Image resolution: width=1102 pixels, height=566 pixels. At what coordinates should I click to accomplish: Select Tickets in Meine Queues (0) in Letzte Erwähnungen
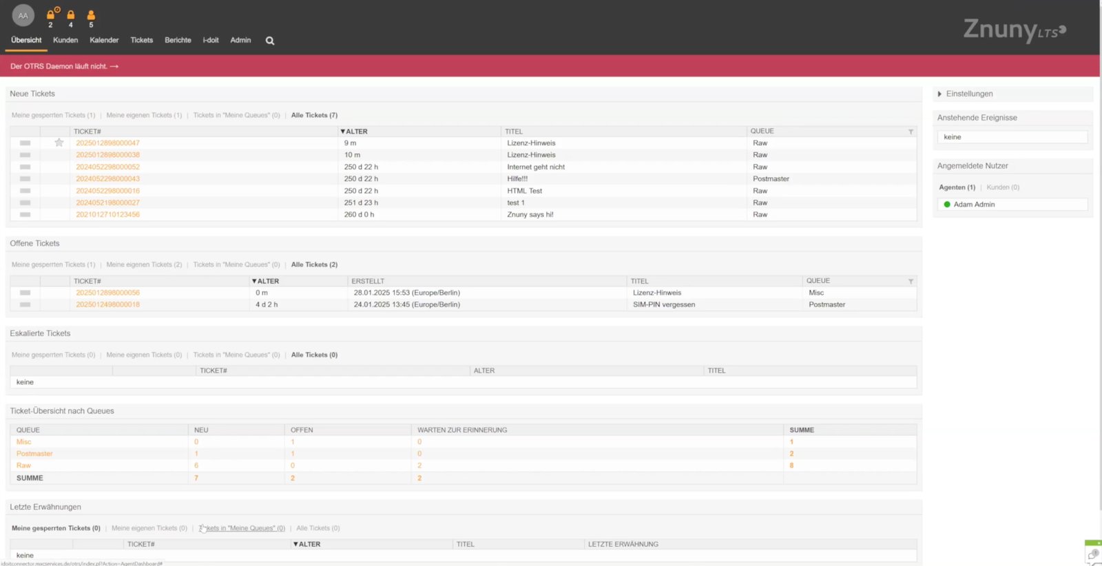(242, 528)
